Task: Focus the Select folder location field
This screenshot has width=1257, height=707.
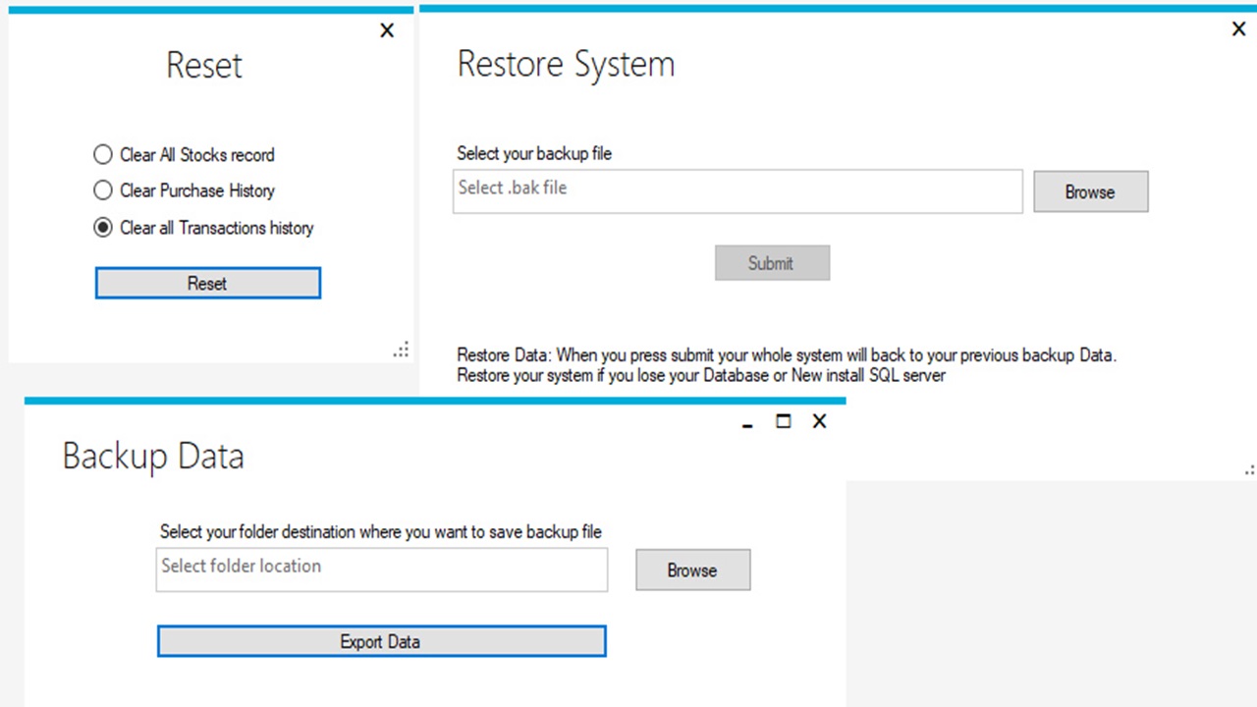Action: pos(381,569)
